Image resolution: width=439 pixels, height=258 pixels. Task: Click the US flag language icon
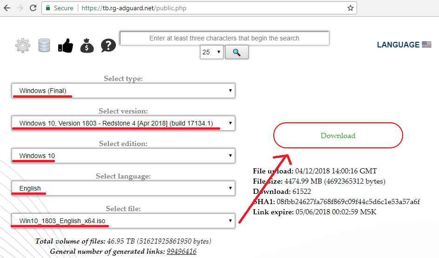pyautogui.click(x=426, y=45)
